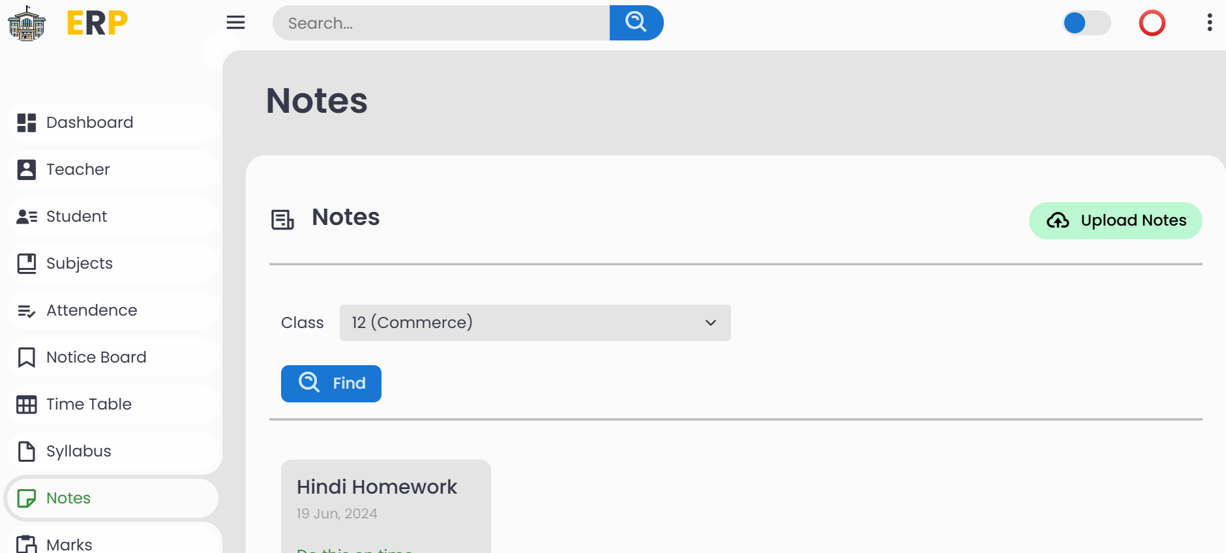Click the Time Table grid icon
This screenshot has height=553, width=1226.
pyautogui.click(x=27, y=404)
